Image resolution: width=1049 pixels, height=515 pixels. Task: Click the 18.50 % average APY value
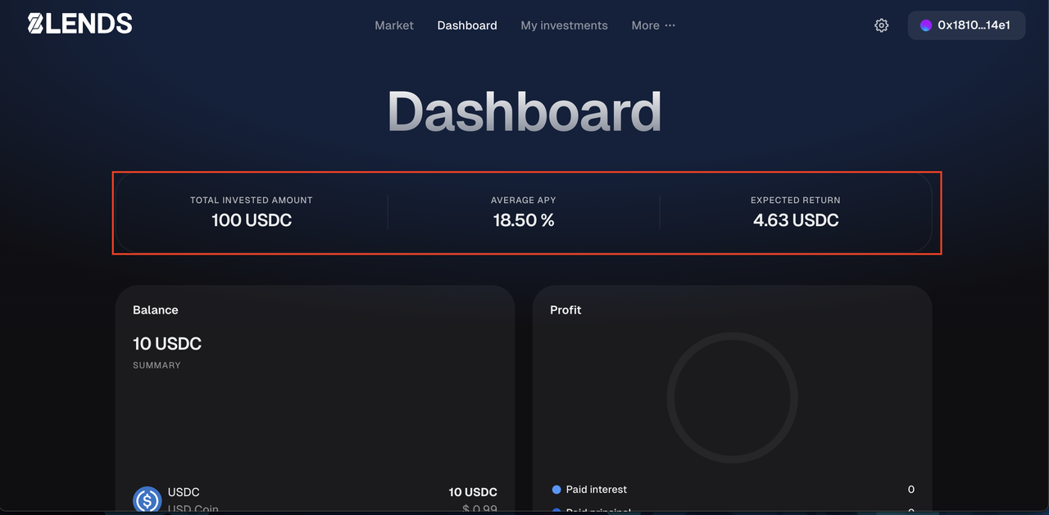524,220
